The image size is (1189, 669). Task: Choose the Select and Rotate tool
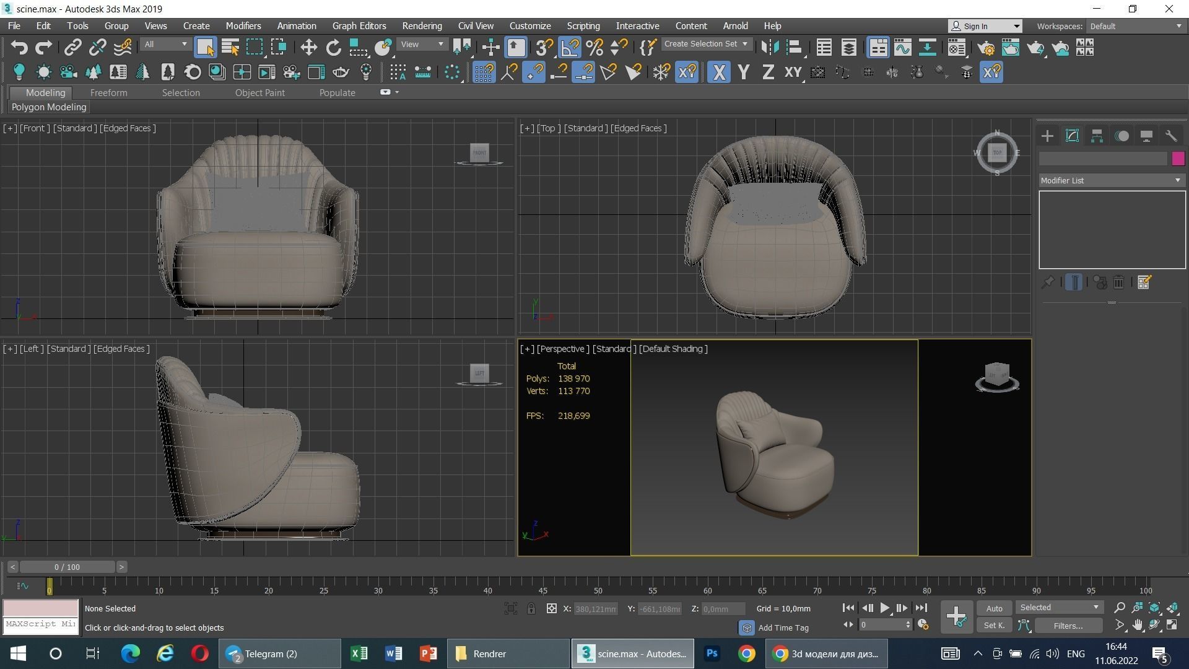coord(333,48)
